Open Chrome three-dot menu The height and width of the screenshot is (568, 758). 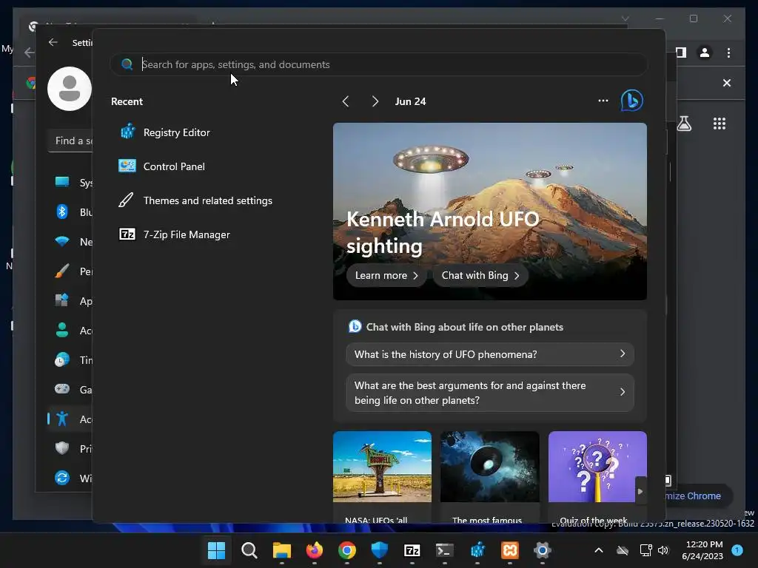click(x=728, y=53)
